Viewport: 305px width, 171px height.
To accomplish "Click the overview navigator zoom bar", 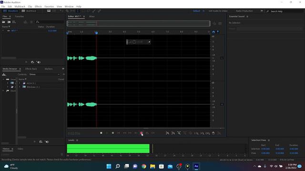I will click(x=139, y=23).
